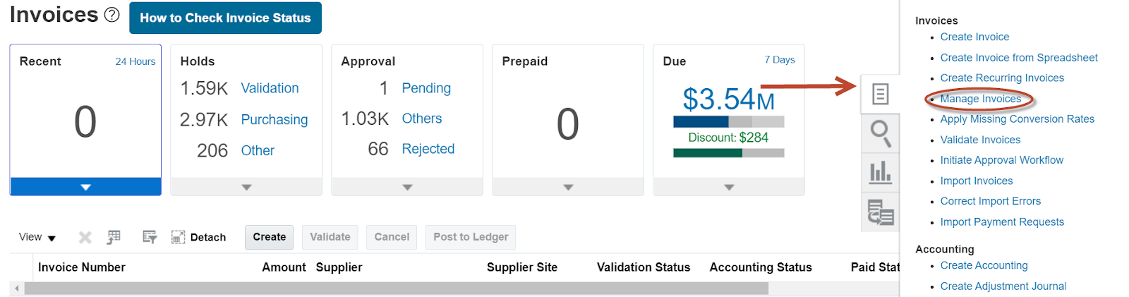Viewport: 1129px width, 297px height.
Task: Expand the Due tile arrow
Action: pyautogui.click(x=729, y=187)
